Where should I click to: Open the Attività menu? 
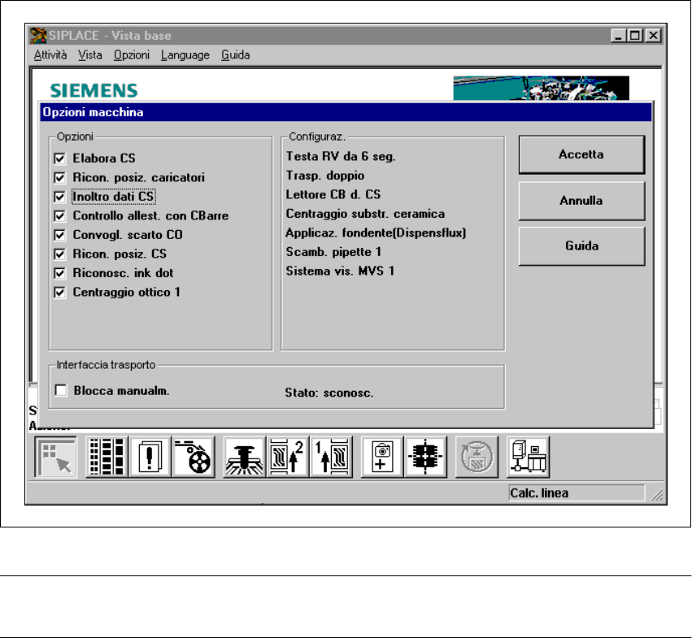point(50,55)
